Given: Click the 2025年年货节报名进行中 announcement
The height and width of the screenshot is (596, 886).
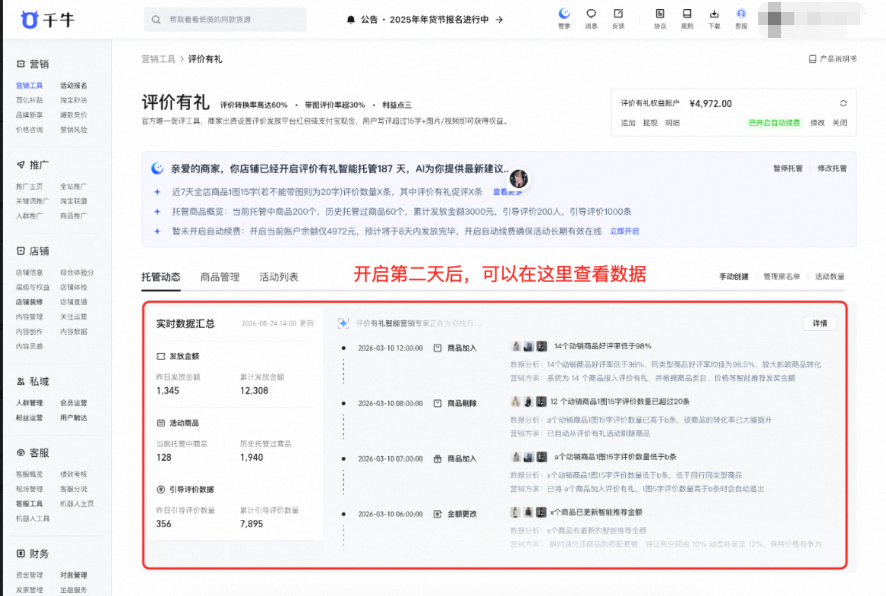Looking at the screenshot, I should click(x=439, y=20).
